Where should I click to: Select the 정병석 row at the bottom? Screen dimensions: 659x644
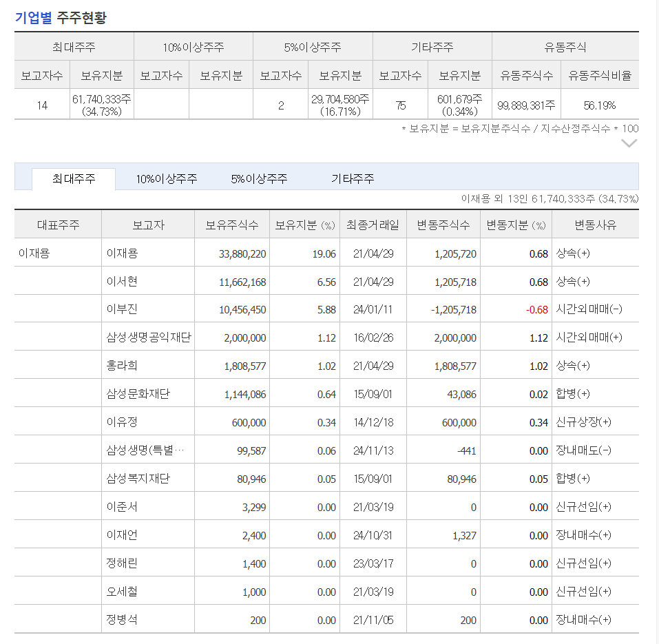point(326,620)
